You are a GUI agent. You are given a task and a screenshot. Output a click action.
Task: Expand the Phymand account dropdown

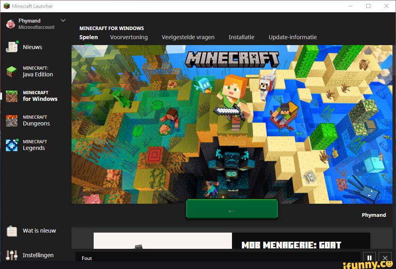tap(63, 20)
